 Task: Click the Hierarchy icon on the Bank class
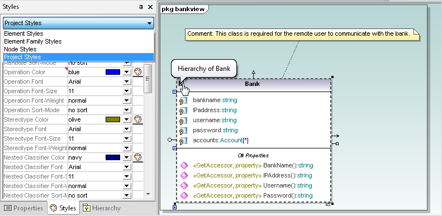coord(180,83)
